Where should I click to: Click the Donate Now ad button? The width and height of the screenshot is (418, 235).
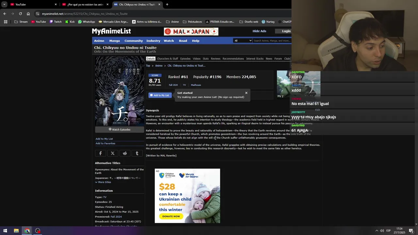click(171, 216)
